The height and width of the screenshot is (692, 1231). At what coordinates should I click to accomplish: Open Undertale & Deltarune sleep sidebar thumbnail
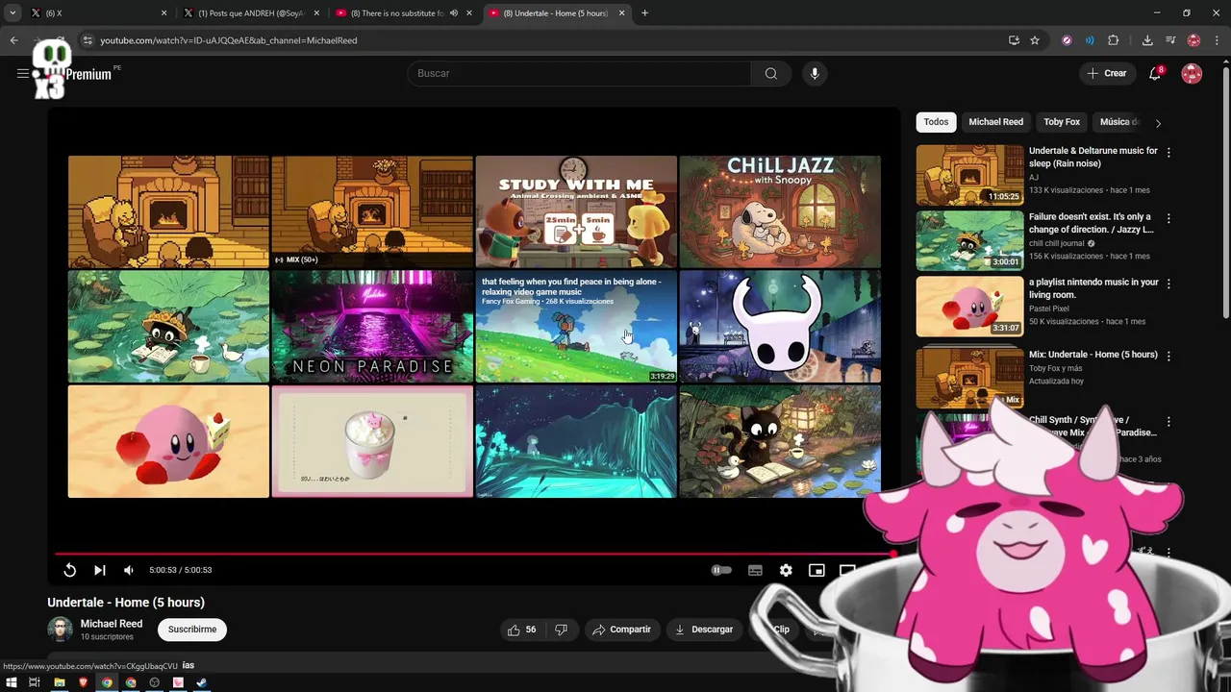pyautogui.click(x=969, y=175)
